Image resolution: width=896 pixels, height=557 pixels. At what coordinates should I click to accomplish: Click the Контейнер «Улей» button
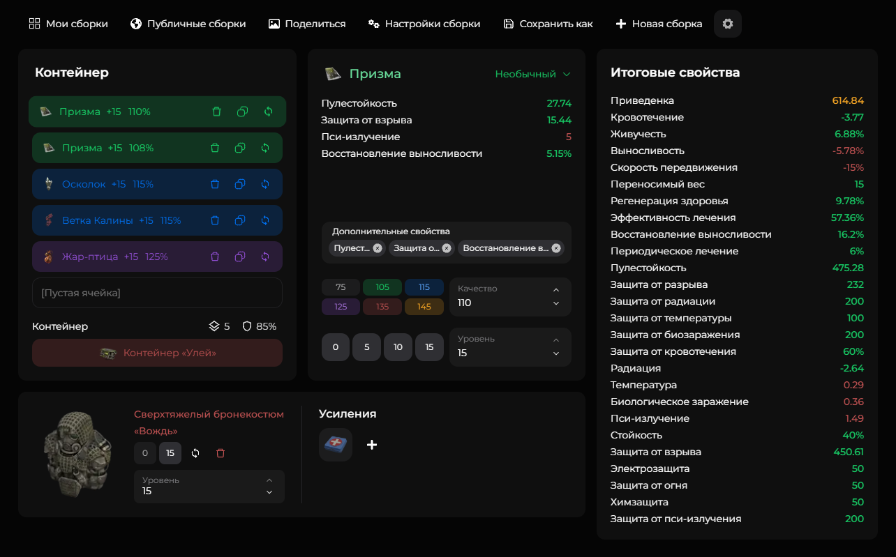point(157,353)
